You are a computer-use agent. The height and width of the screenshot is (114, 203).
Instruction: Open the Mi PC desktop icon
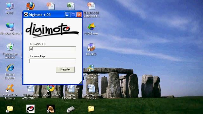10,6
